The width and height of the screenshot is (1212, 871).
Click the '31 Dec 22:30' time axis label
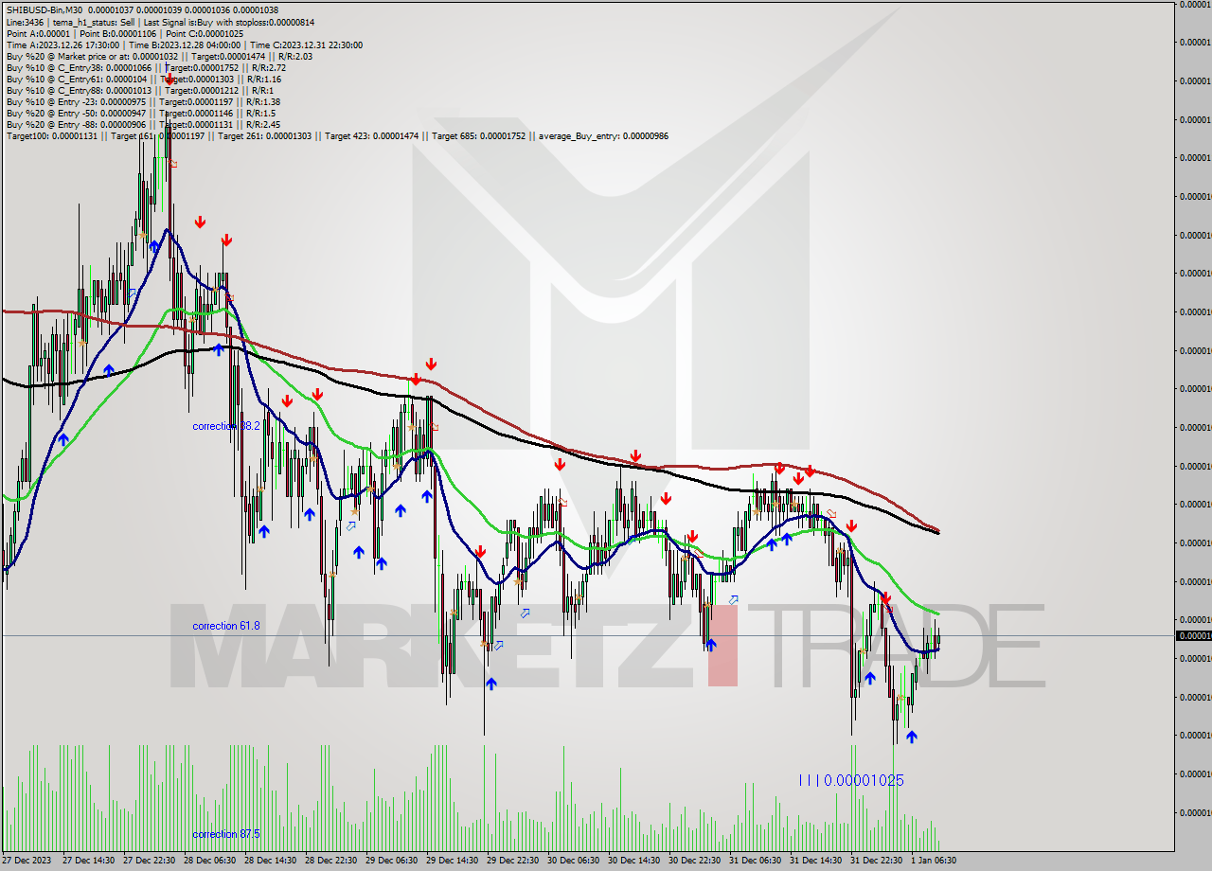pyautogui.click(x=876, y=861)
